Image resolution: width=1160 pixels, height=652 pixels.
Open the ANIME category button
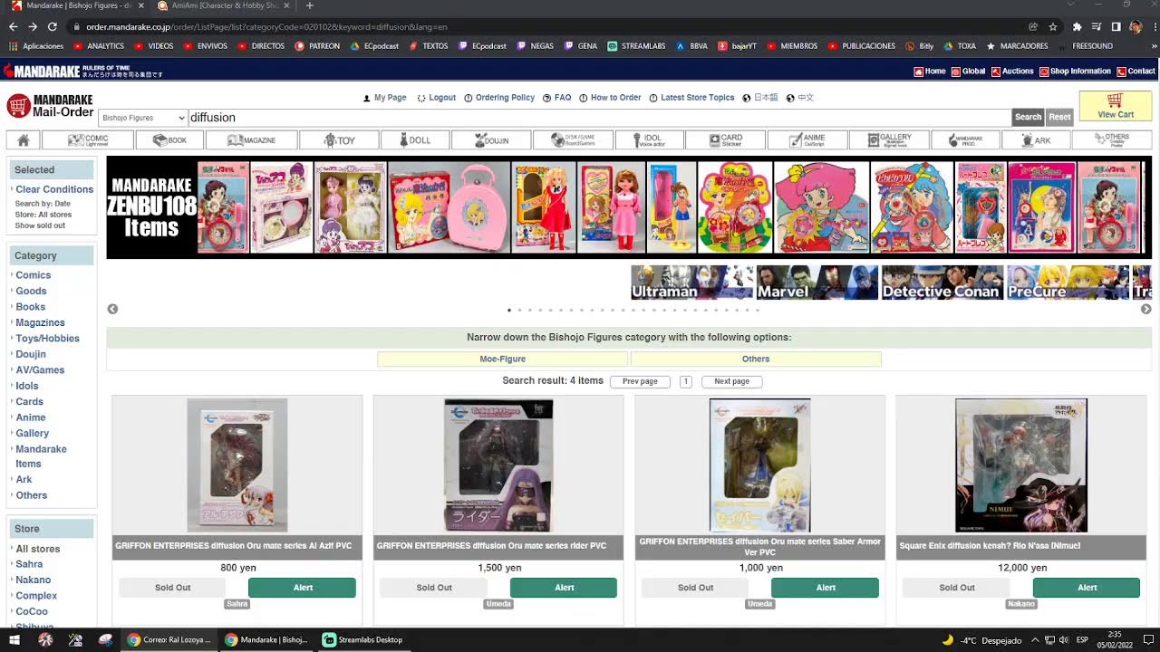[807, 140]
